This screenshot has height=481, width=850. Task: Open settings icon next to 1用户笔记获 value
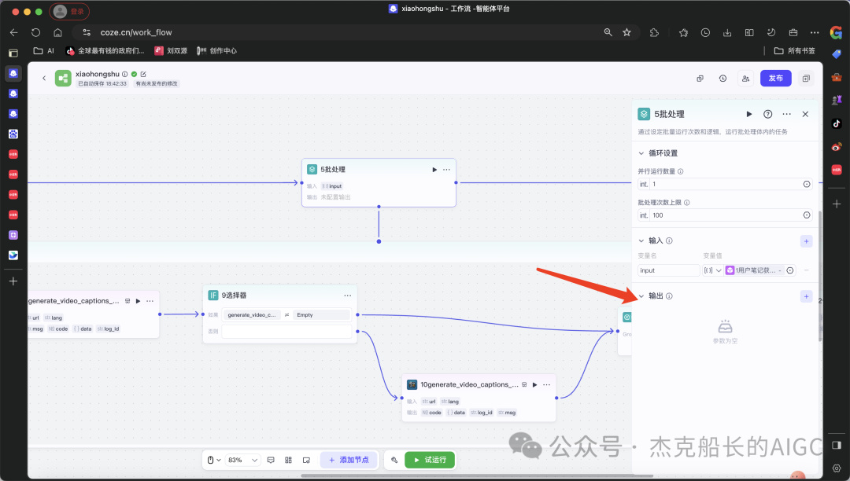tap(790, 270)
